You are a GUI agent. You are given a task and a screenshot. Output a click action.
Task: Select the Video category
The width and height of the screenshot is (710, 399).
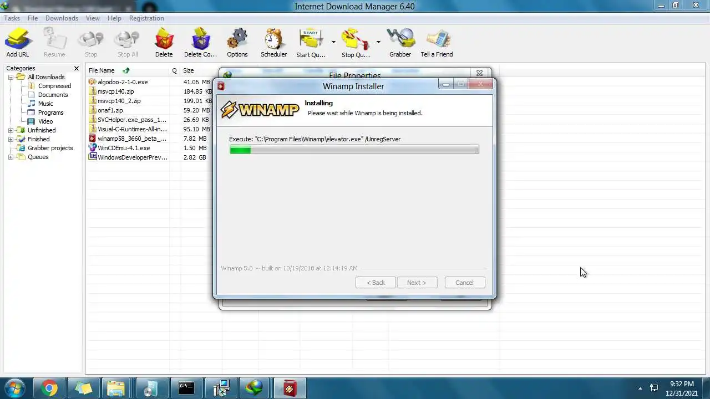pyautogui.click(x=45, y=121)
